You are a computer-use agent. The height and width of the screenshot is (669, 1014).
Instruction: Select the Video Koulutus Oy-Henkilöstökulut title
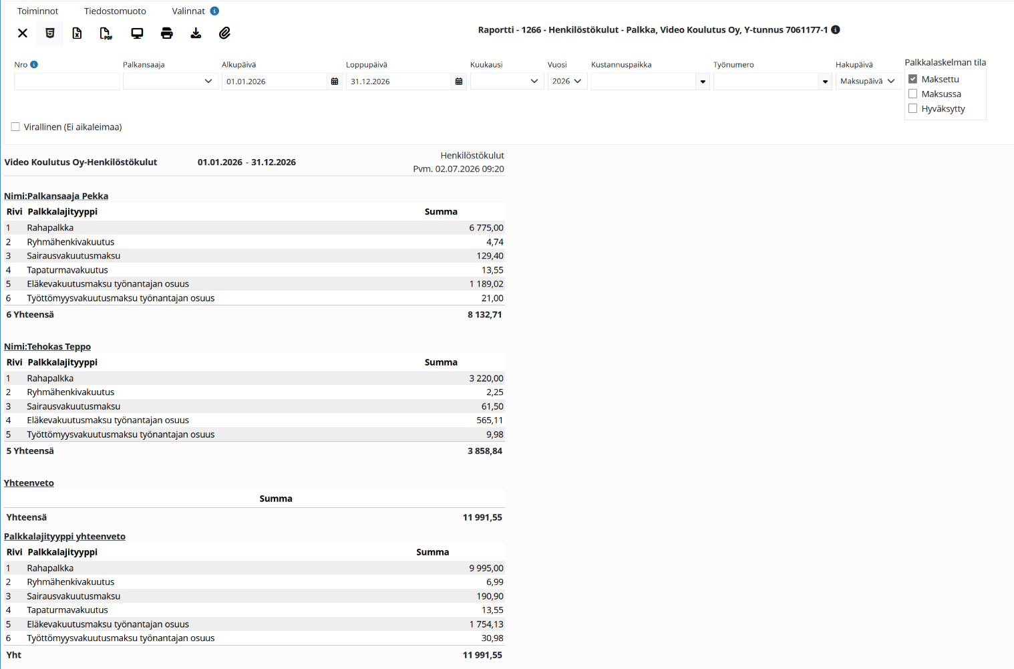(81, 162)
